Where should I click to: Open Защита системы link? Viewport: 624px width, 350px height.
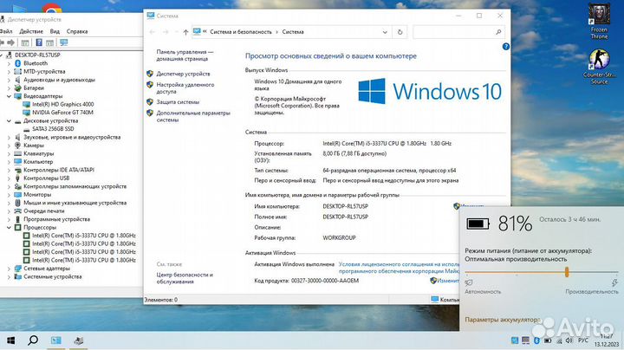[178, 102]
